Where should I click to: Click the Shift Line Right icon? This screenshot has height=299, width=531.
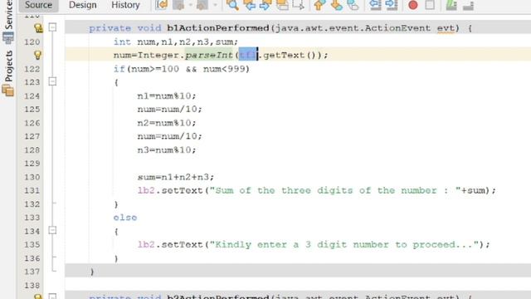coord(392,5)
